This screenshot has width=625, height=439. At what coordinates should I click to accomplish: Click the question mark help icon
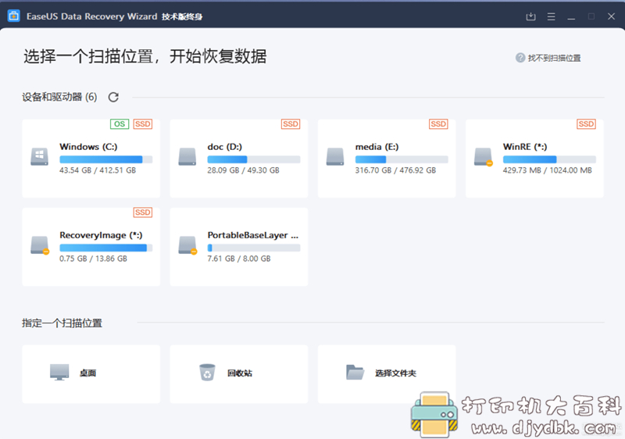(x=520, y=58)
